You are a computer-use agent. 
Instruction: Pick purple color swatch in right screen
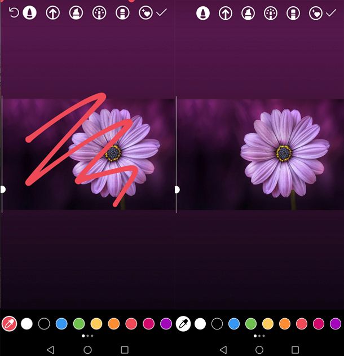[336, 324]
